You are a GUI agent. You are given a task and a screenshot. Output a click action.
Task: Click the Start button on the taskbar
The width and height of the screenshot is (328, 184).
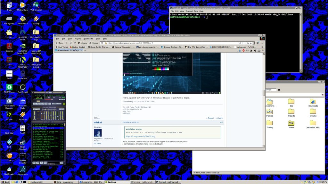click(x=5, y=182)
